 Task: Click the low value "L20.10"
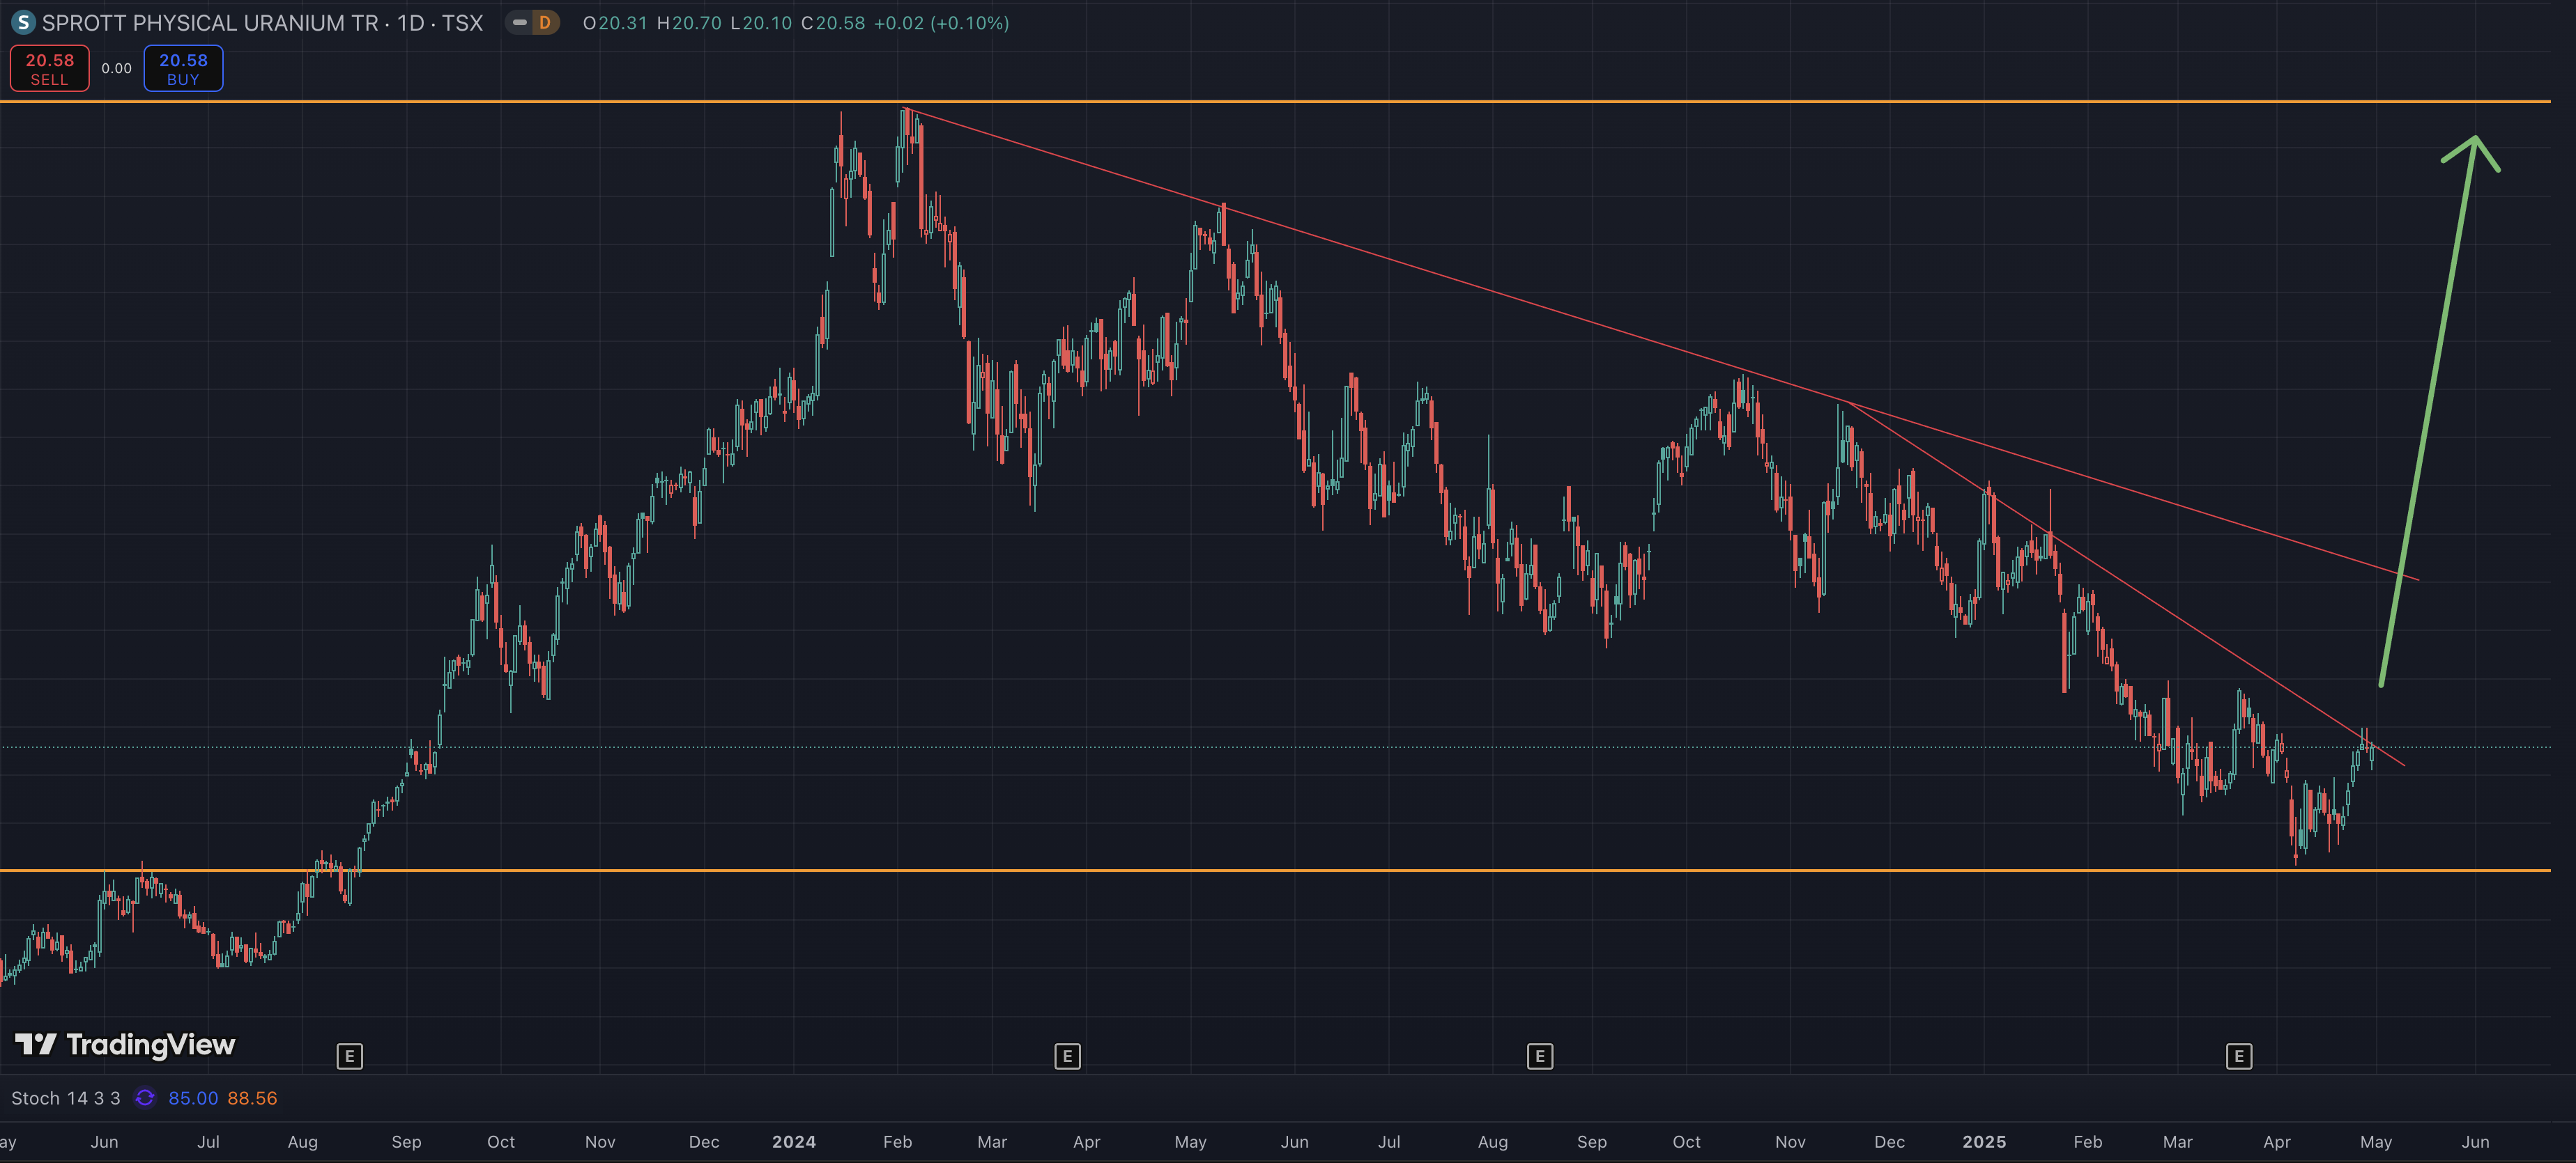[761, 22]
